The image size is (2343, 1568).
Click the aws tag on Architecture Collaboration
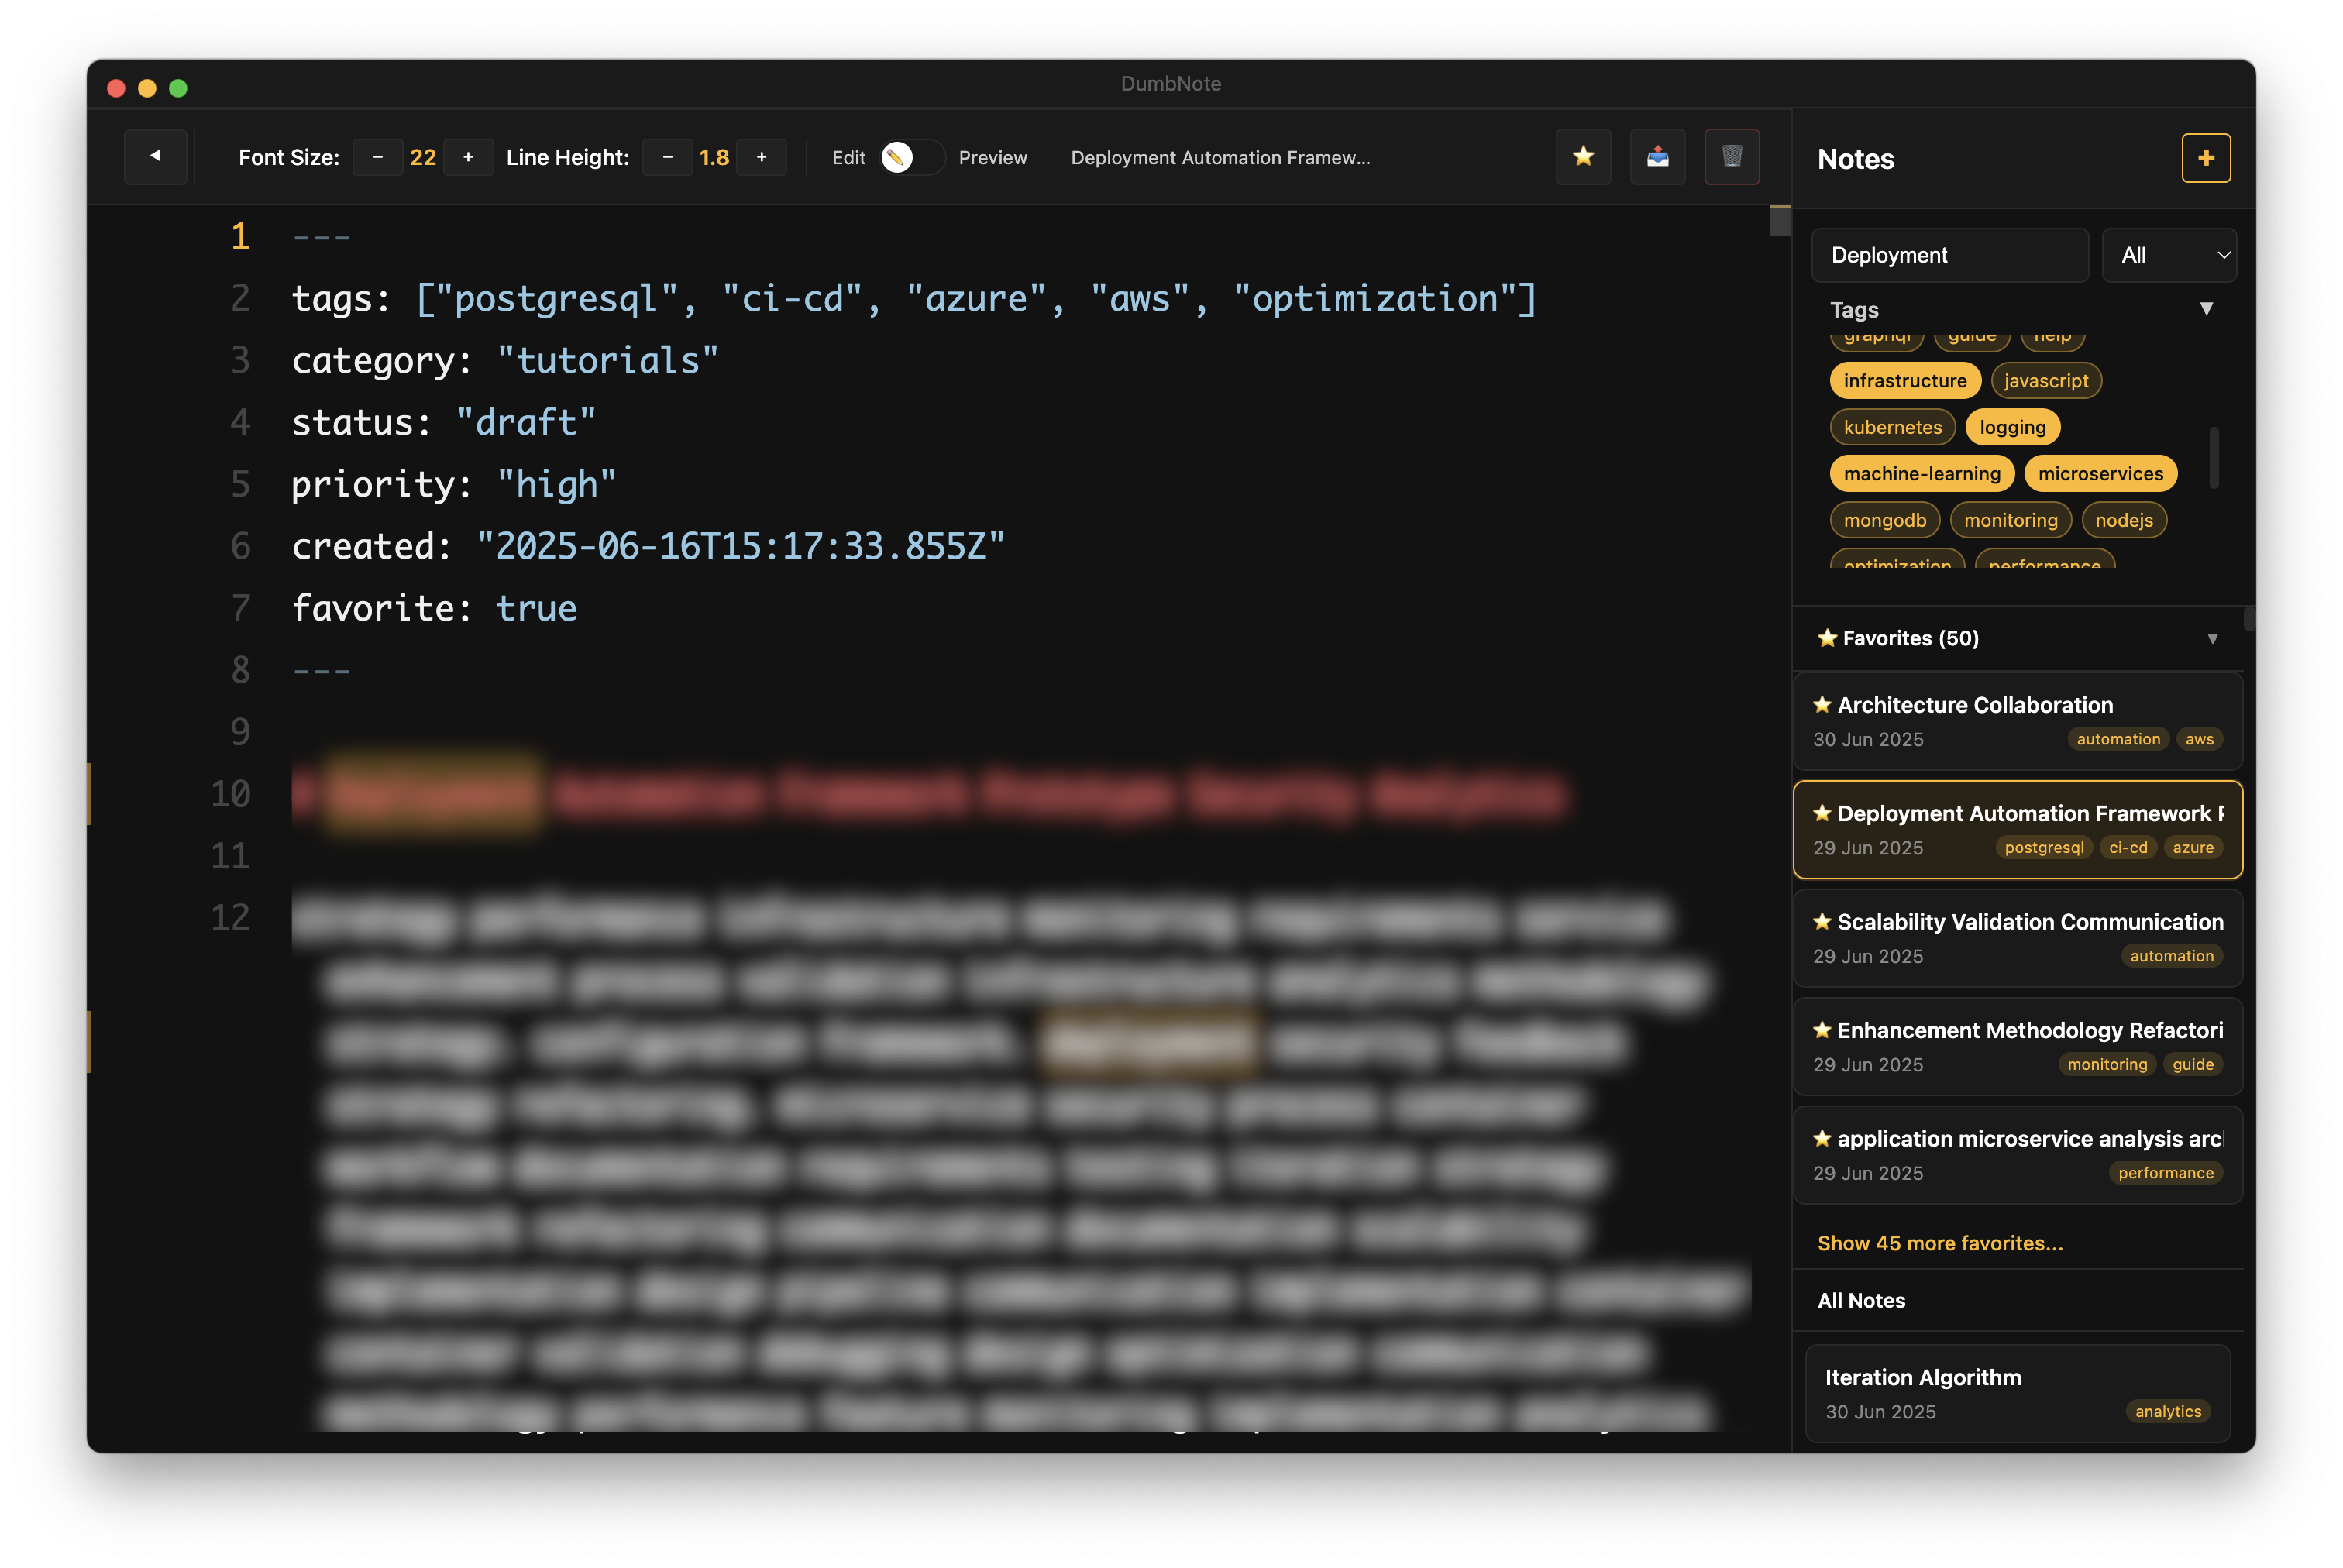coord(2198,739)
